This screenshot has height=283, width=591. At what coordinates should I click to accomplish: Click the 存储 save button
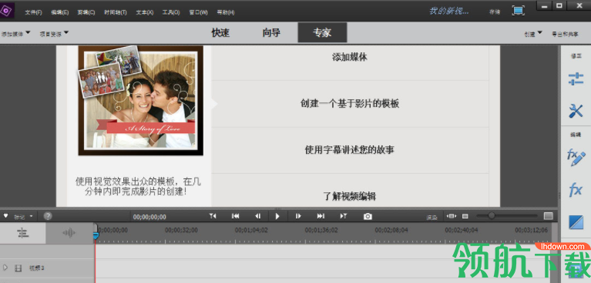tap(495, 12)
